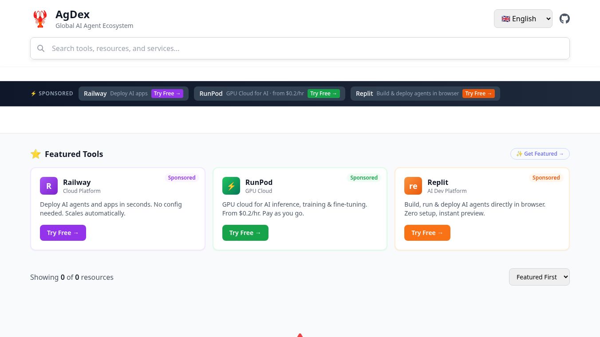Click the Sponsored badge on RunPod card
600x337 pixels.
364,178
